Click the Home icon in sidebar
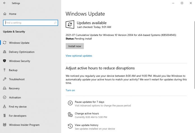195x133 pixels. point(4,14)
